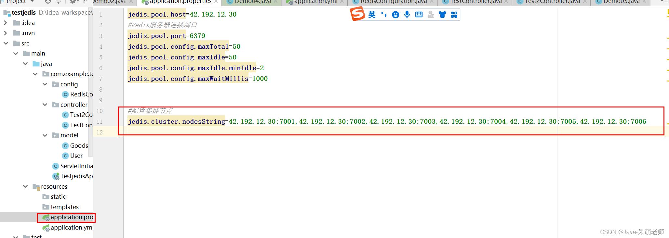Click the application.yml file icon in tree
Viewport: 669px width, 238px height.
[x=46, y=228]
